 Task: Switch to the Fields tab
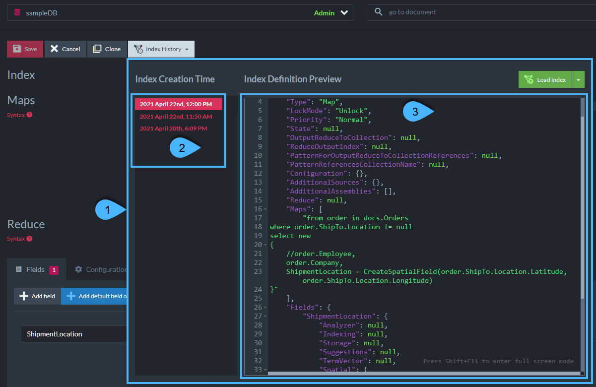click(37, 269)
